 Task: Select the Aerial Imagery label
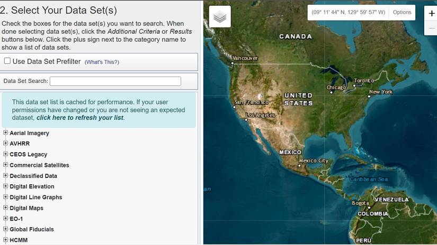[29, 133]
